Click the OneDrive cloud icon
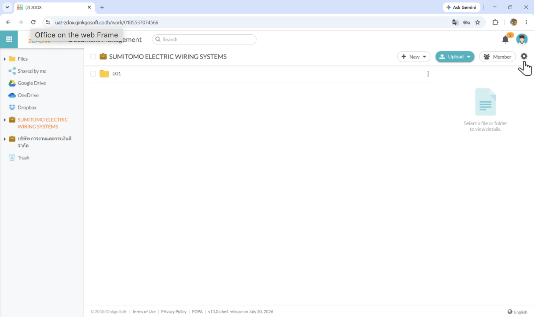Image resolution: width=535 pixels, height=317 pixels. (x=12, y=95)
